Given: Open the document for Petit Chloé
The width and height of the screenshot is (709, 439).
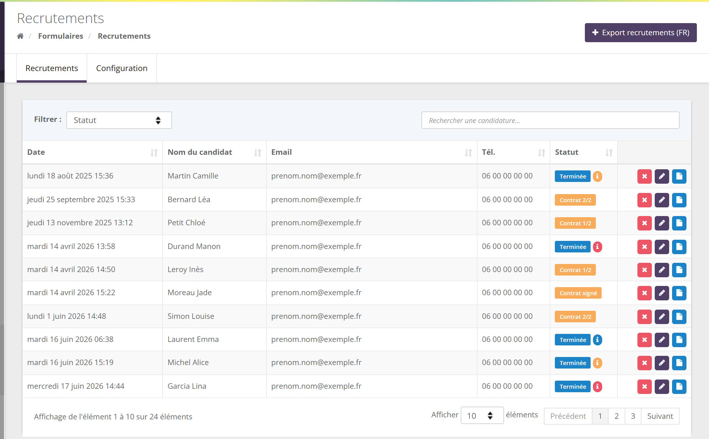Looking at the screenshot, I should (679, 223).
